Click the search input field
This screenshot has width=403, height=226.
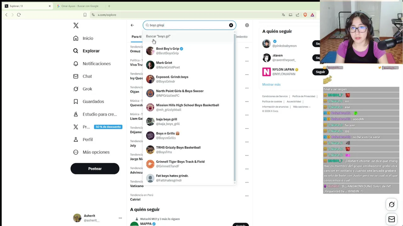(189, 25)
